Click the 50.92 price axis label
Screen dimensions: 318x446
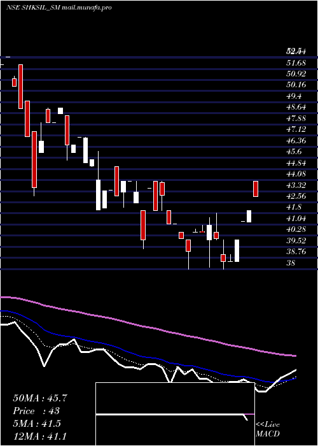click(296, 74)
